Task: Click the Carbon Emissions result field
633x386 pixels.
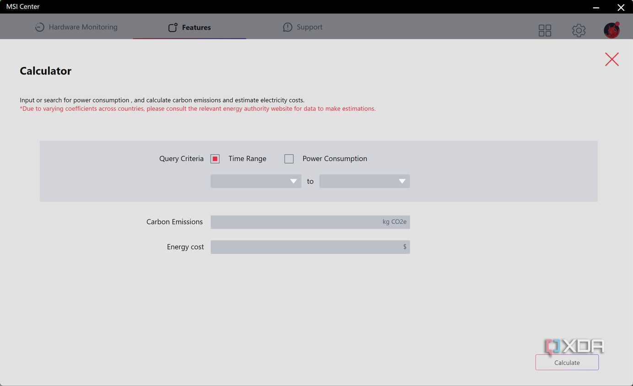Action: click(310, 222)
